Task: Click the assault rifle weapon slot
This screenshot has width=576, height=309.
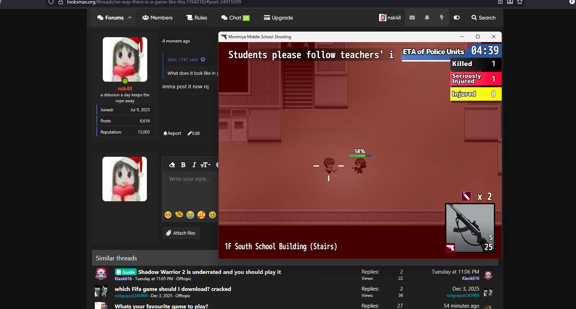Action: 470,228
